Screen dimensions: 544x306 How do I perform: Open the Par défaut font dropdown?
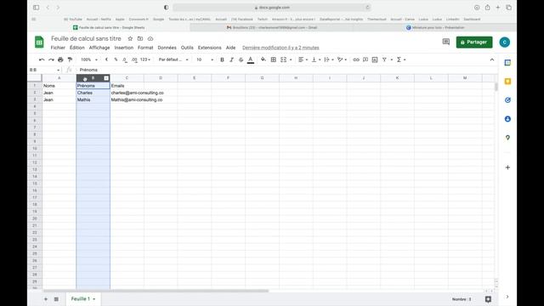(173, 59)
